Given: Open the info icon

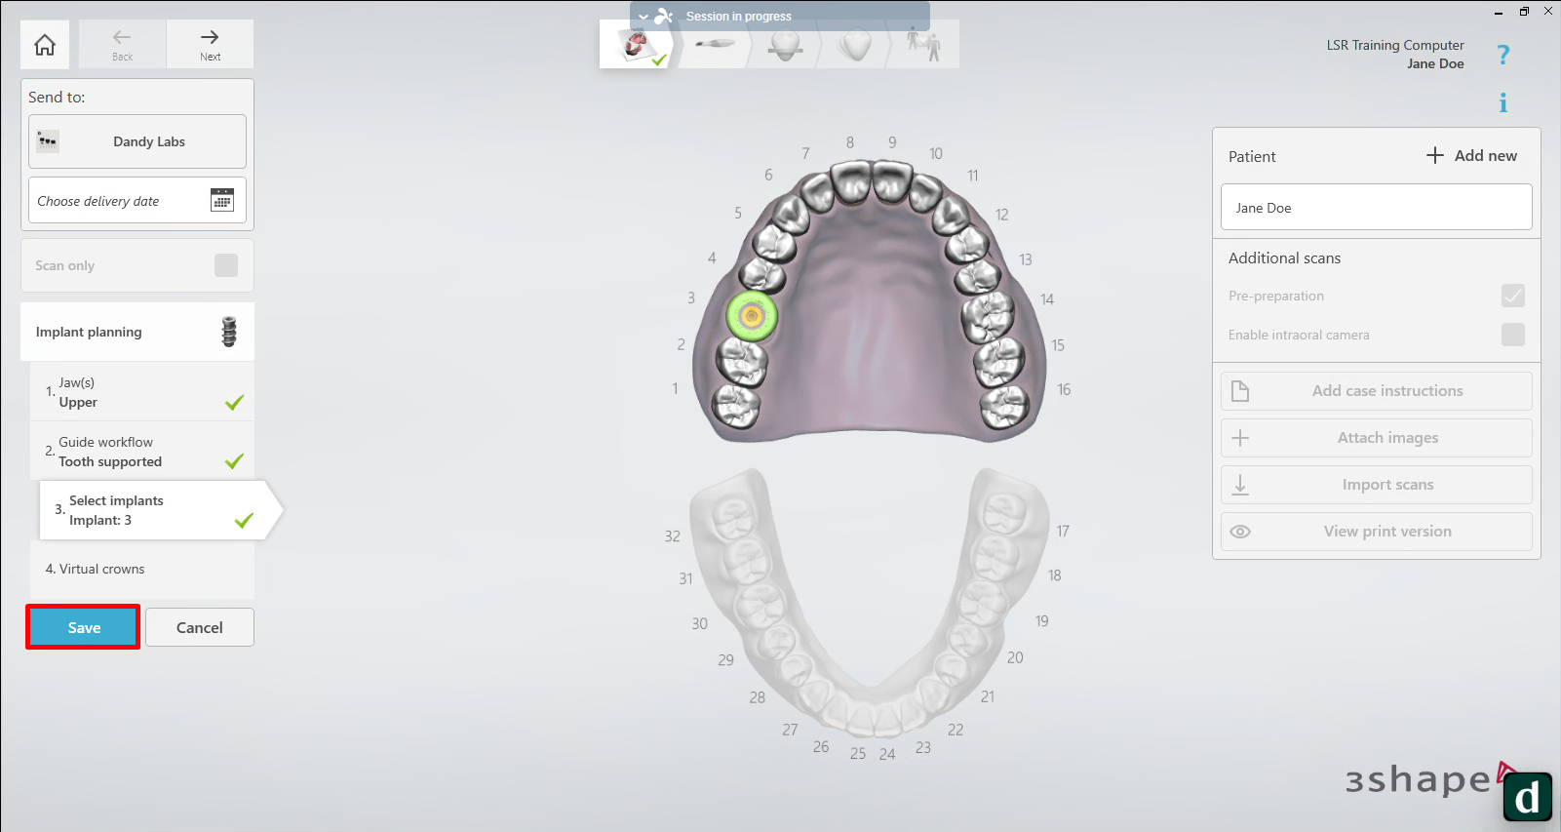Looking at the screenshot, I should 1502,103.
